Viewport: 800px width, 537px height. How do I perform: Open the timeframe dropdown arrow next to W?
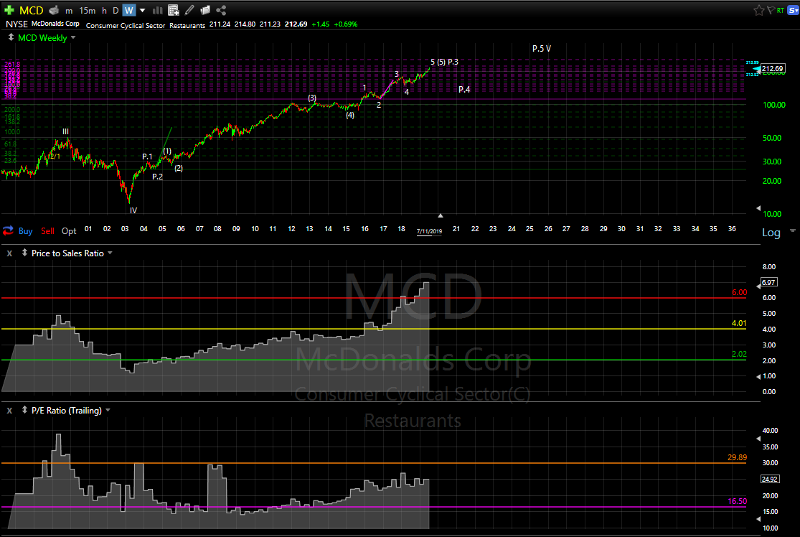142,10
